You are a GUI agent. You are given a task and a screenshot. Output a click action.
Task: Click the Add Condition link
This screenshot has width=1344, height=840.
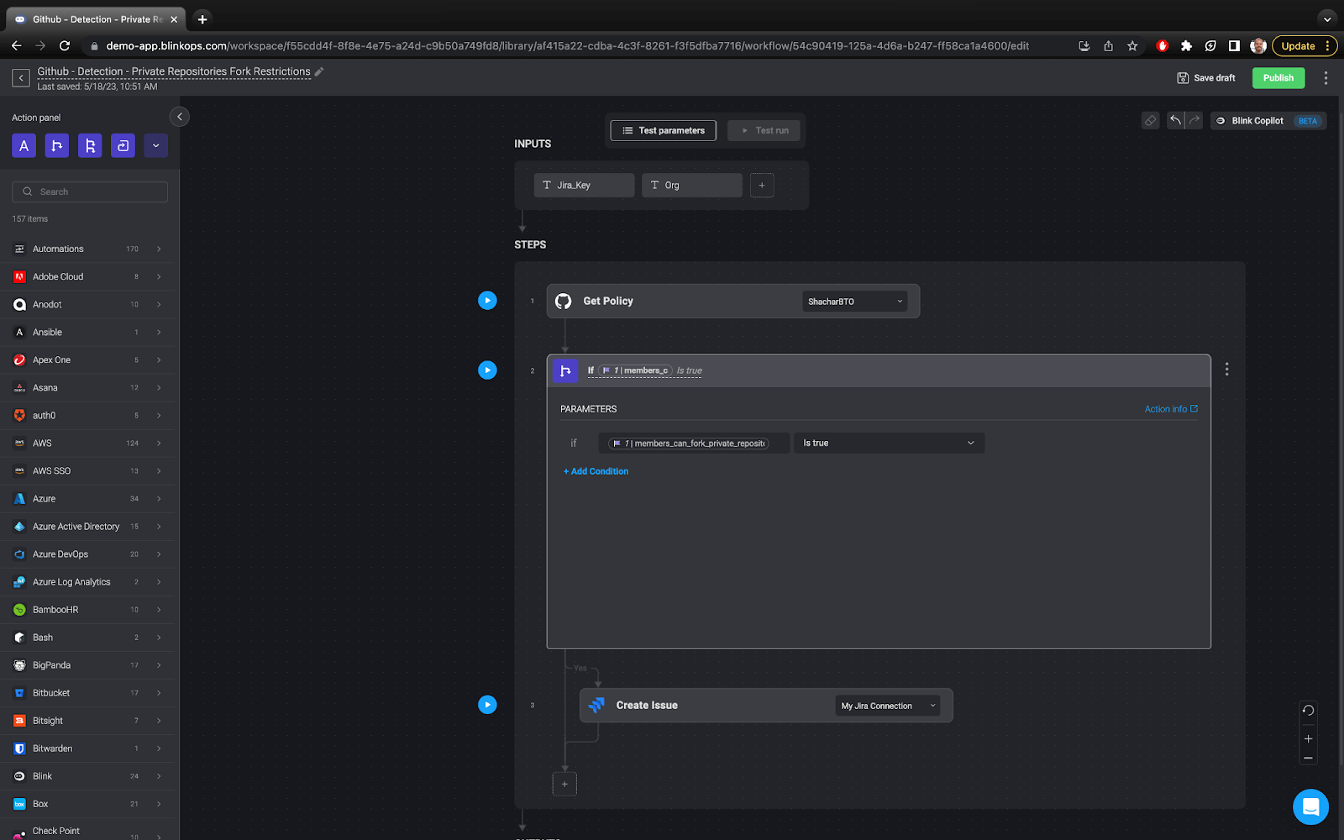tap(596, 471)
